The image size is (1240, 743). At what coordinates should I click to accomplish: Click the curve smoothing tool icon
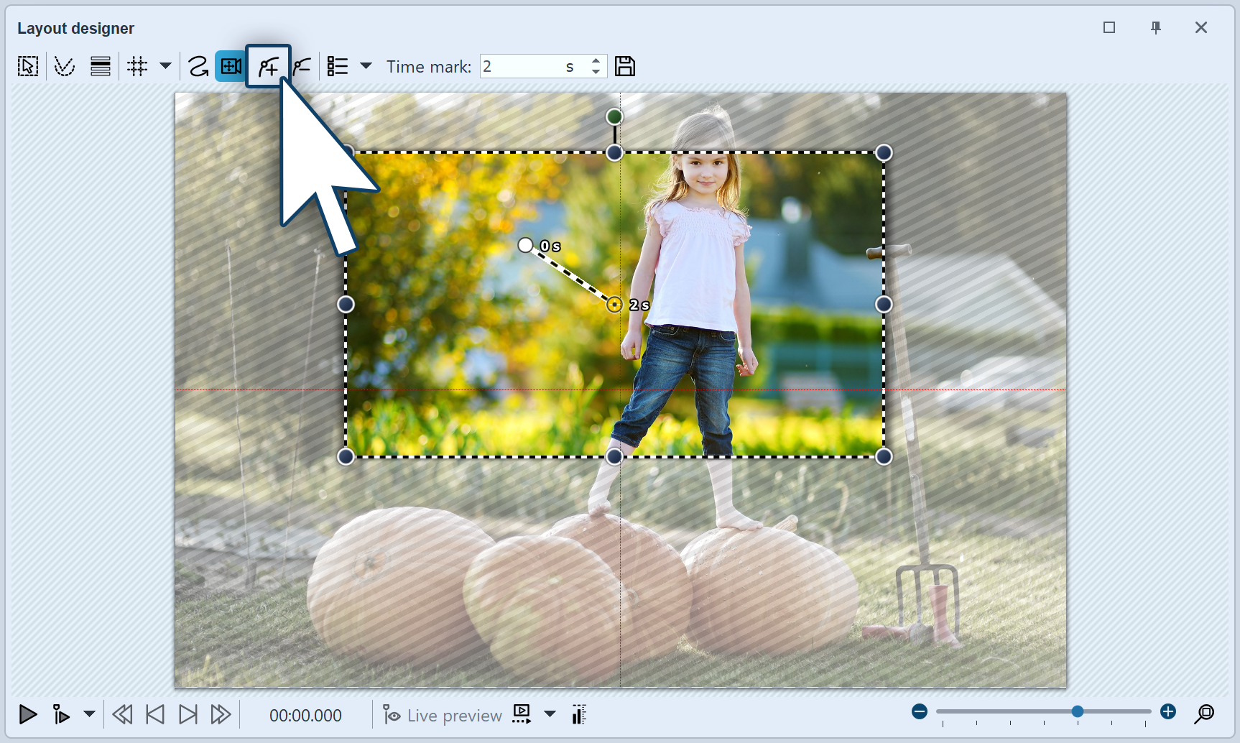click(x=64, y=66)
